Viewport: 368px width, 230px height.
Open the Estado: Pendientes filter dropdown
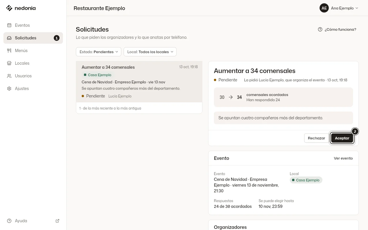click(99, 52)
